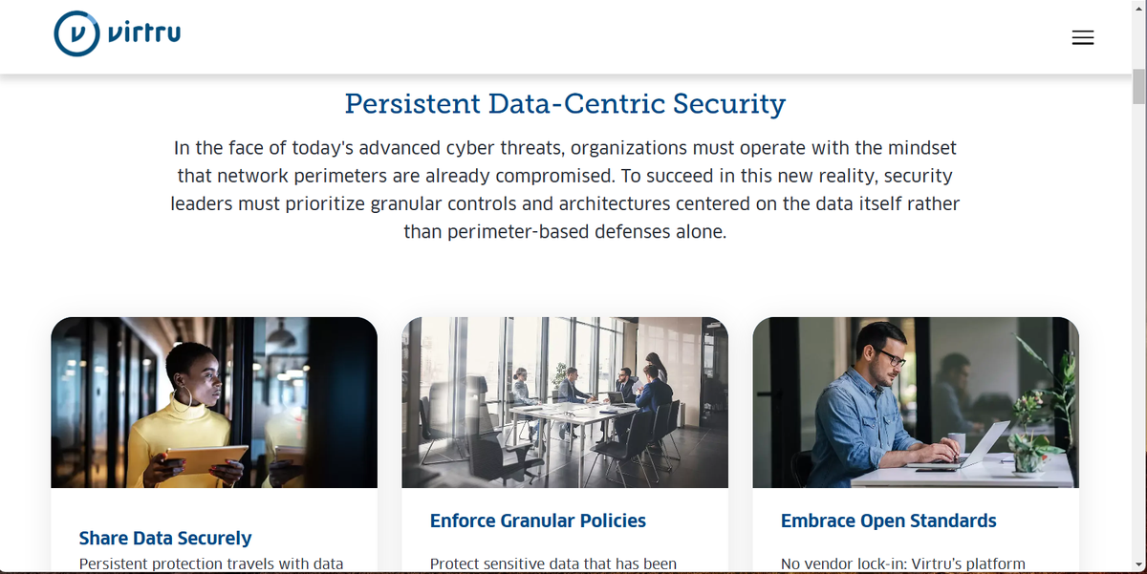The image size is (1147, 574).
Task: Select the Share Data Securely card image
Action: (214, 401)
